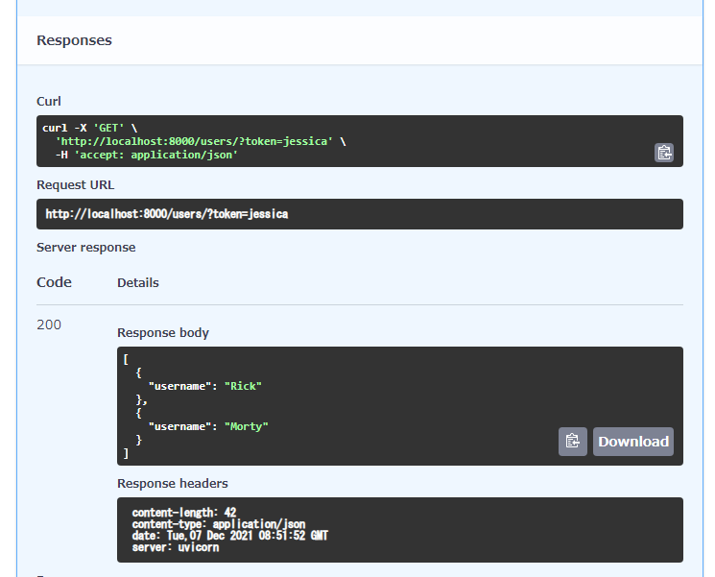Image resolution: width=715 pixels, height=577 pixels.
Task: Copy the response body to clipboard
Action: pos(572,442)
